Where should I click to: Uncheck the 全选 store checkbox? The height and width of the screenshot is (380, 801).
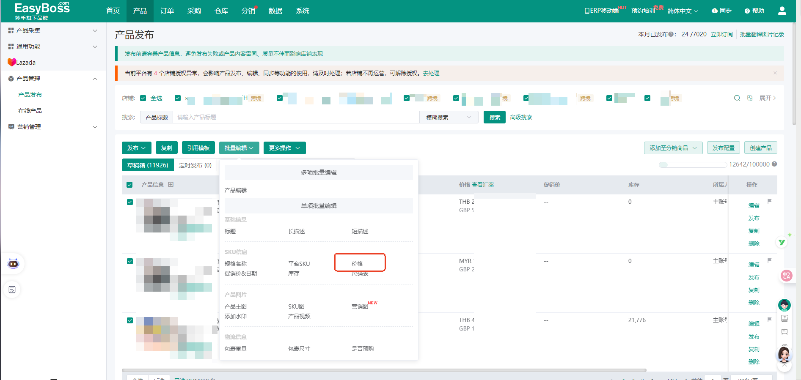143,98
